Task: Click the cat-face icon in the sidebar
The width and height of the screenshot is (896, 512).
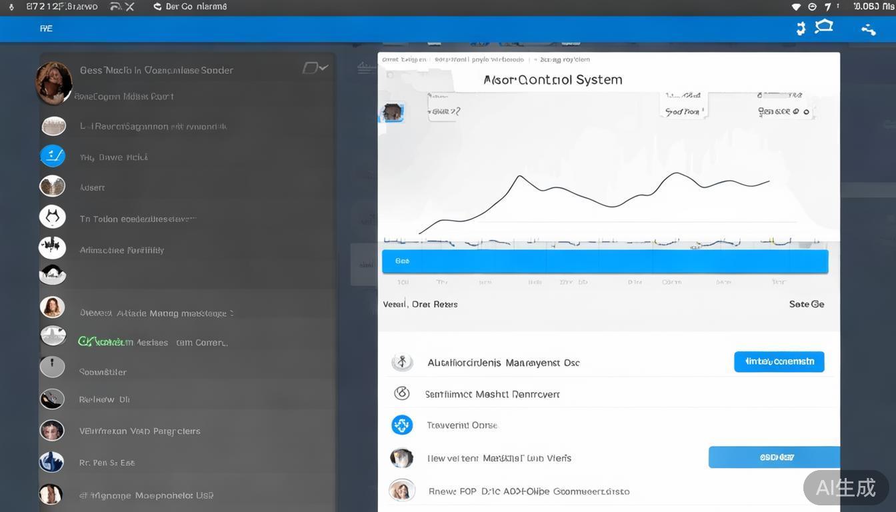Action: click(53, 217)
